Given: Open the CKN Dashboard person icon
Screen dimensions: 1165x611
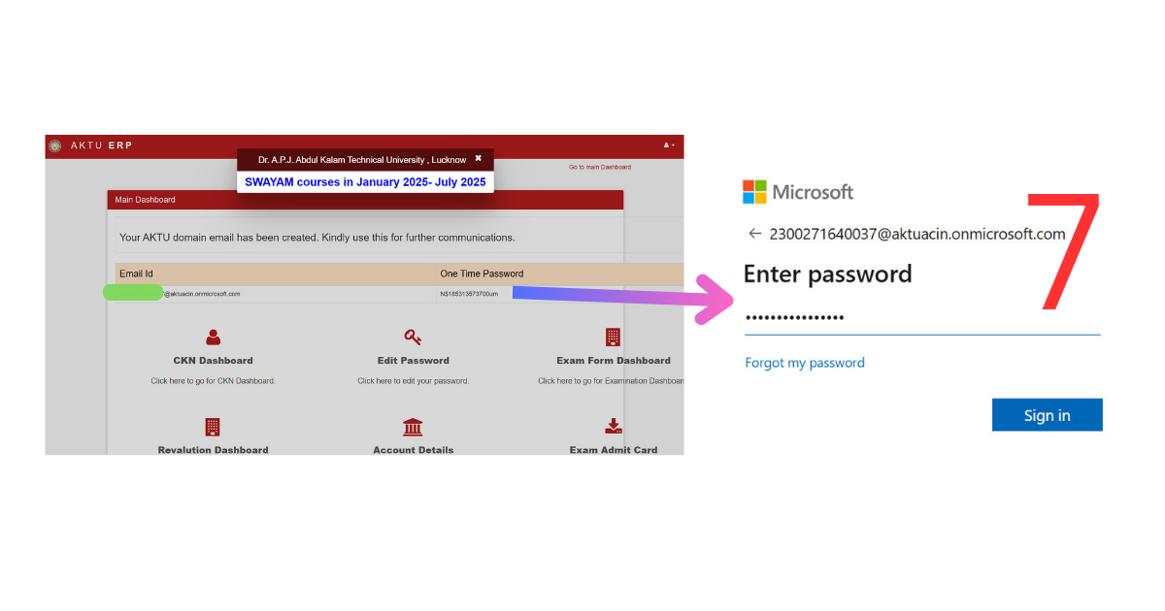Looking at the screenshot, I should 213,338.
